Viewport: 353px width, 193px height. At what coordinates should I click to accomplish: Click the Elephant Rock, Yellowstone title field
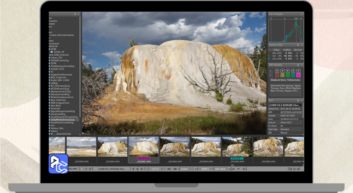[x=285, y=80]
